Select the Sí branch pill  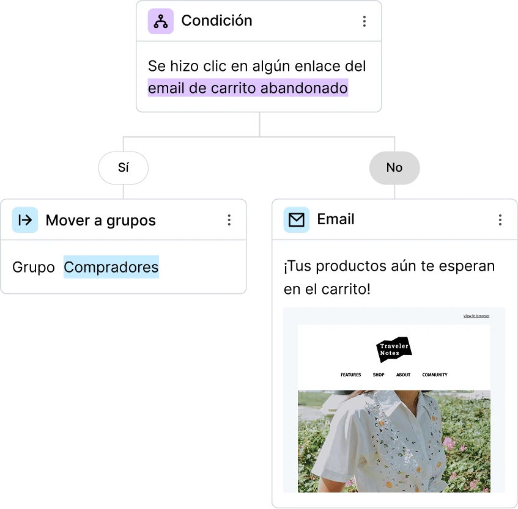(x=123, y=167)
